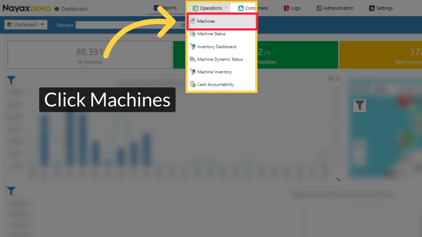Click the filter icon above the first chart
This screenshot has width=422, height=237.
pyautogui.click(x=11, y=80)
